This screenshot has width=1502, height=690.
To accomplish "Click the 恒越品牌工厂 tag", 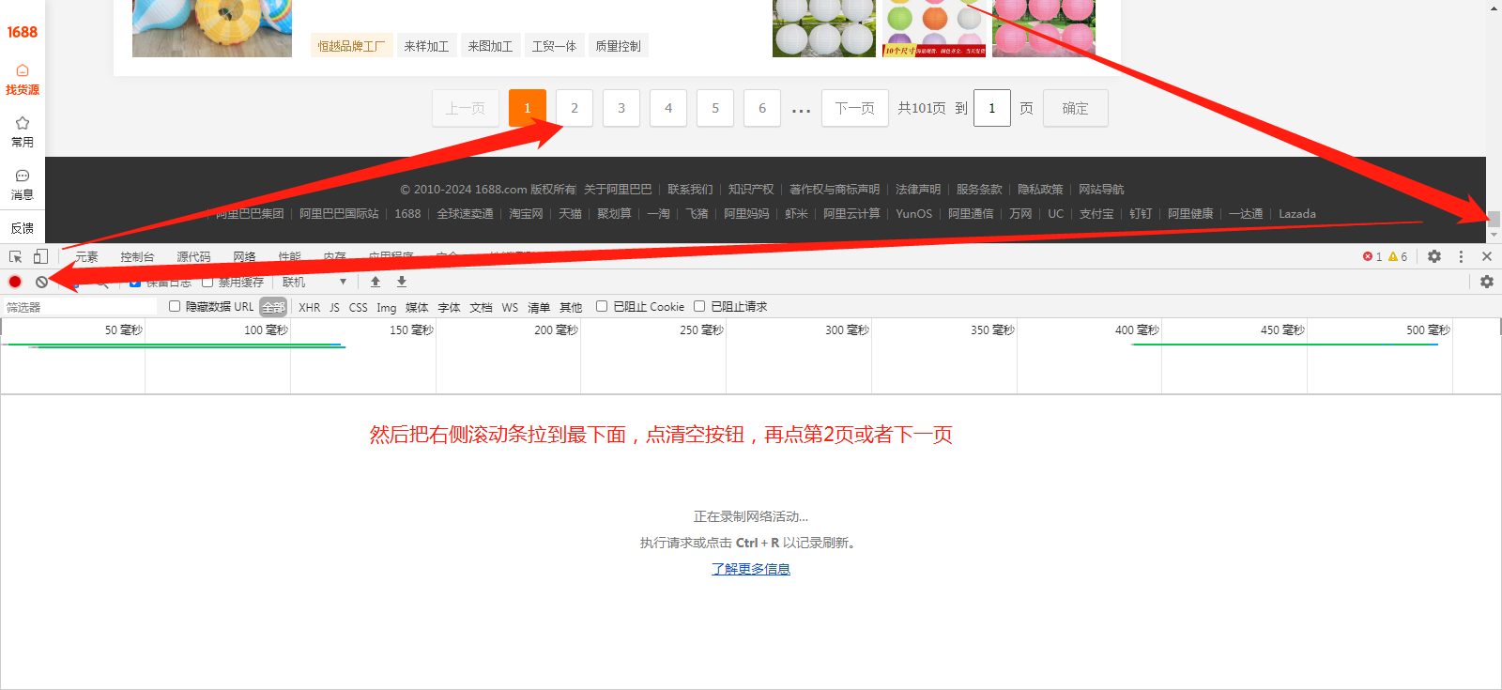I will coord(351,46).
